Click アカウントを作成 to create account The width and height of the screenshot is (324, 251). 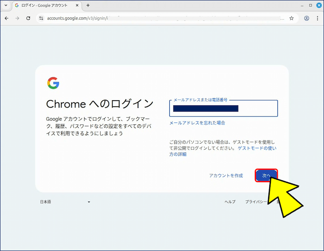[226, 175]
